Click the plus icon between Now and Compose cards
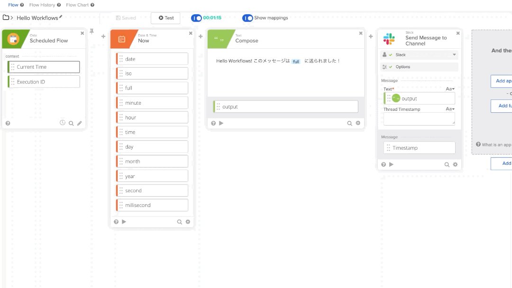Image resolution: width=512 pixels, height=288 pixels. pos(200,36)
